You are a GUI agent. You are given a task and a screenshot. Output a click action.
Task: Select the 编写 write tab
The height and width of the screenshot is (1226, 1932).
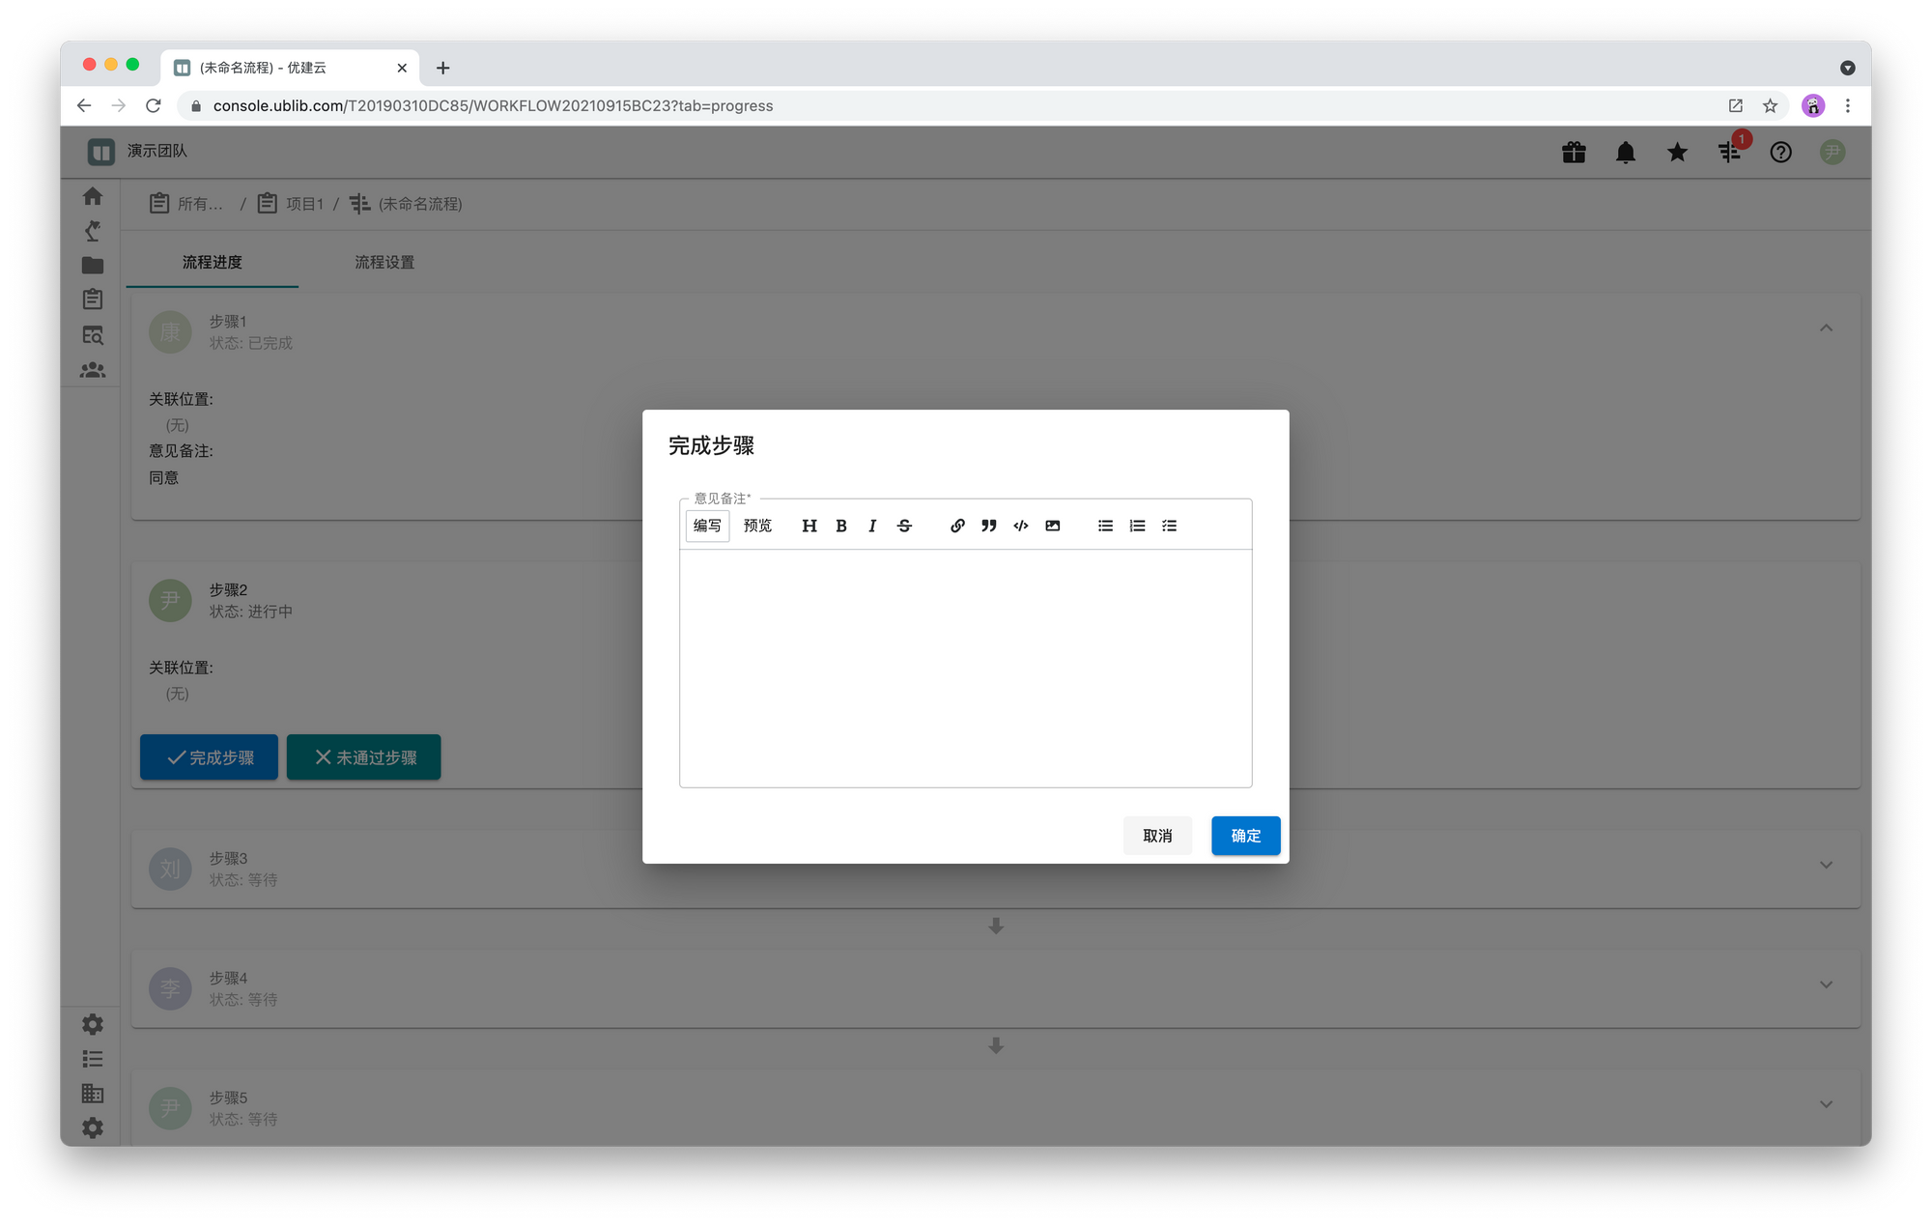707,526
